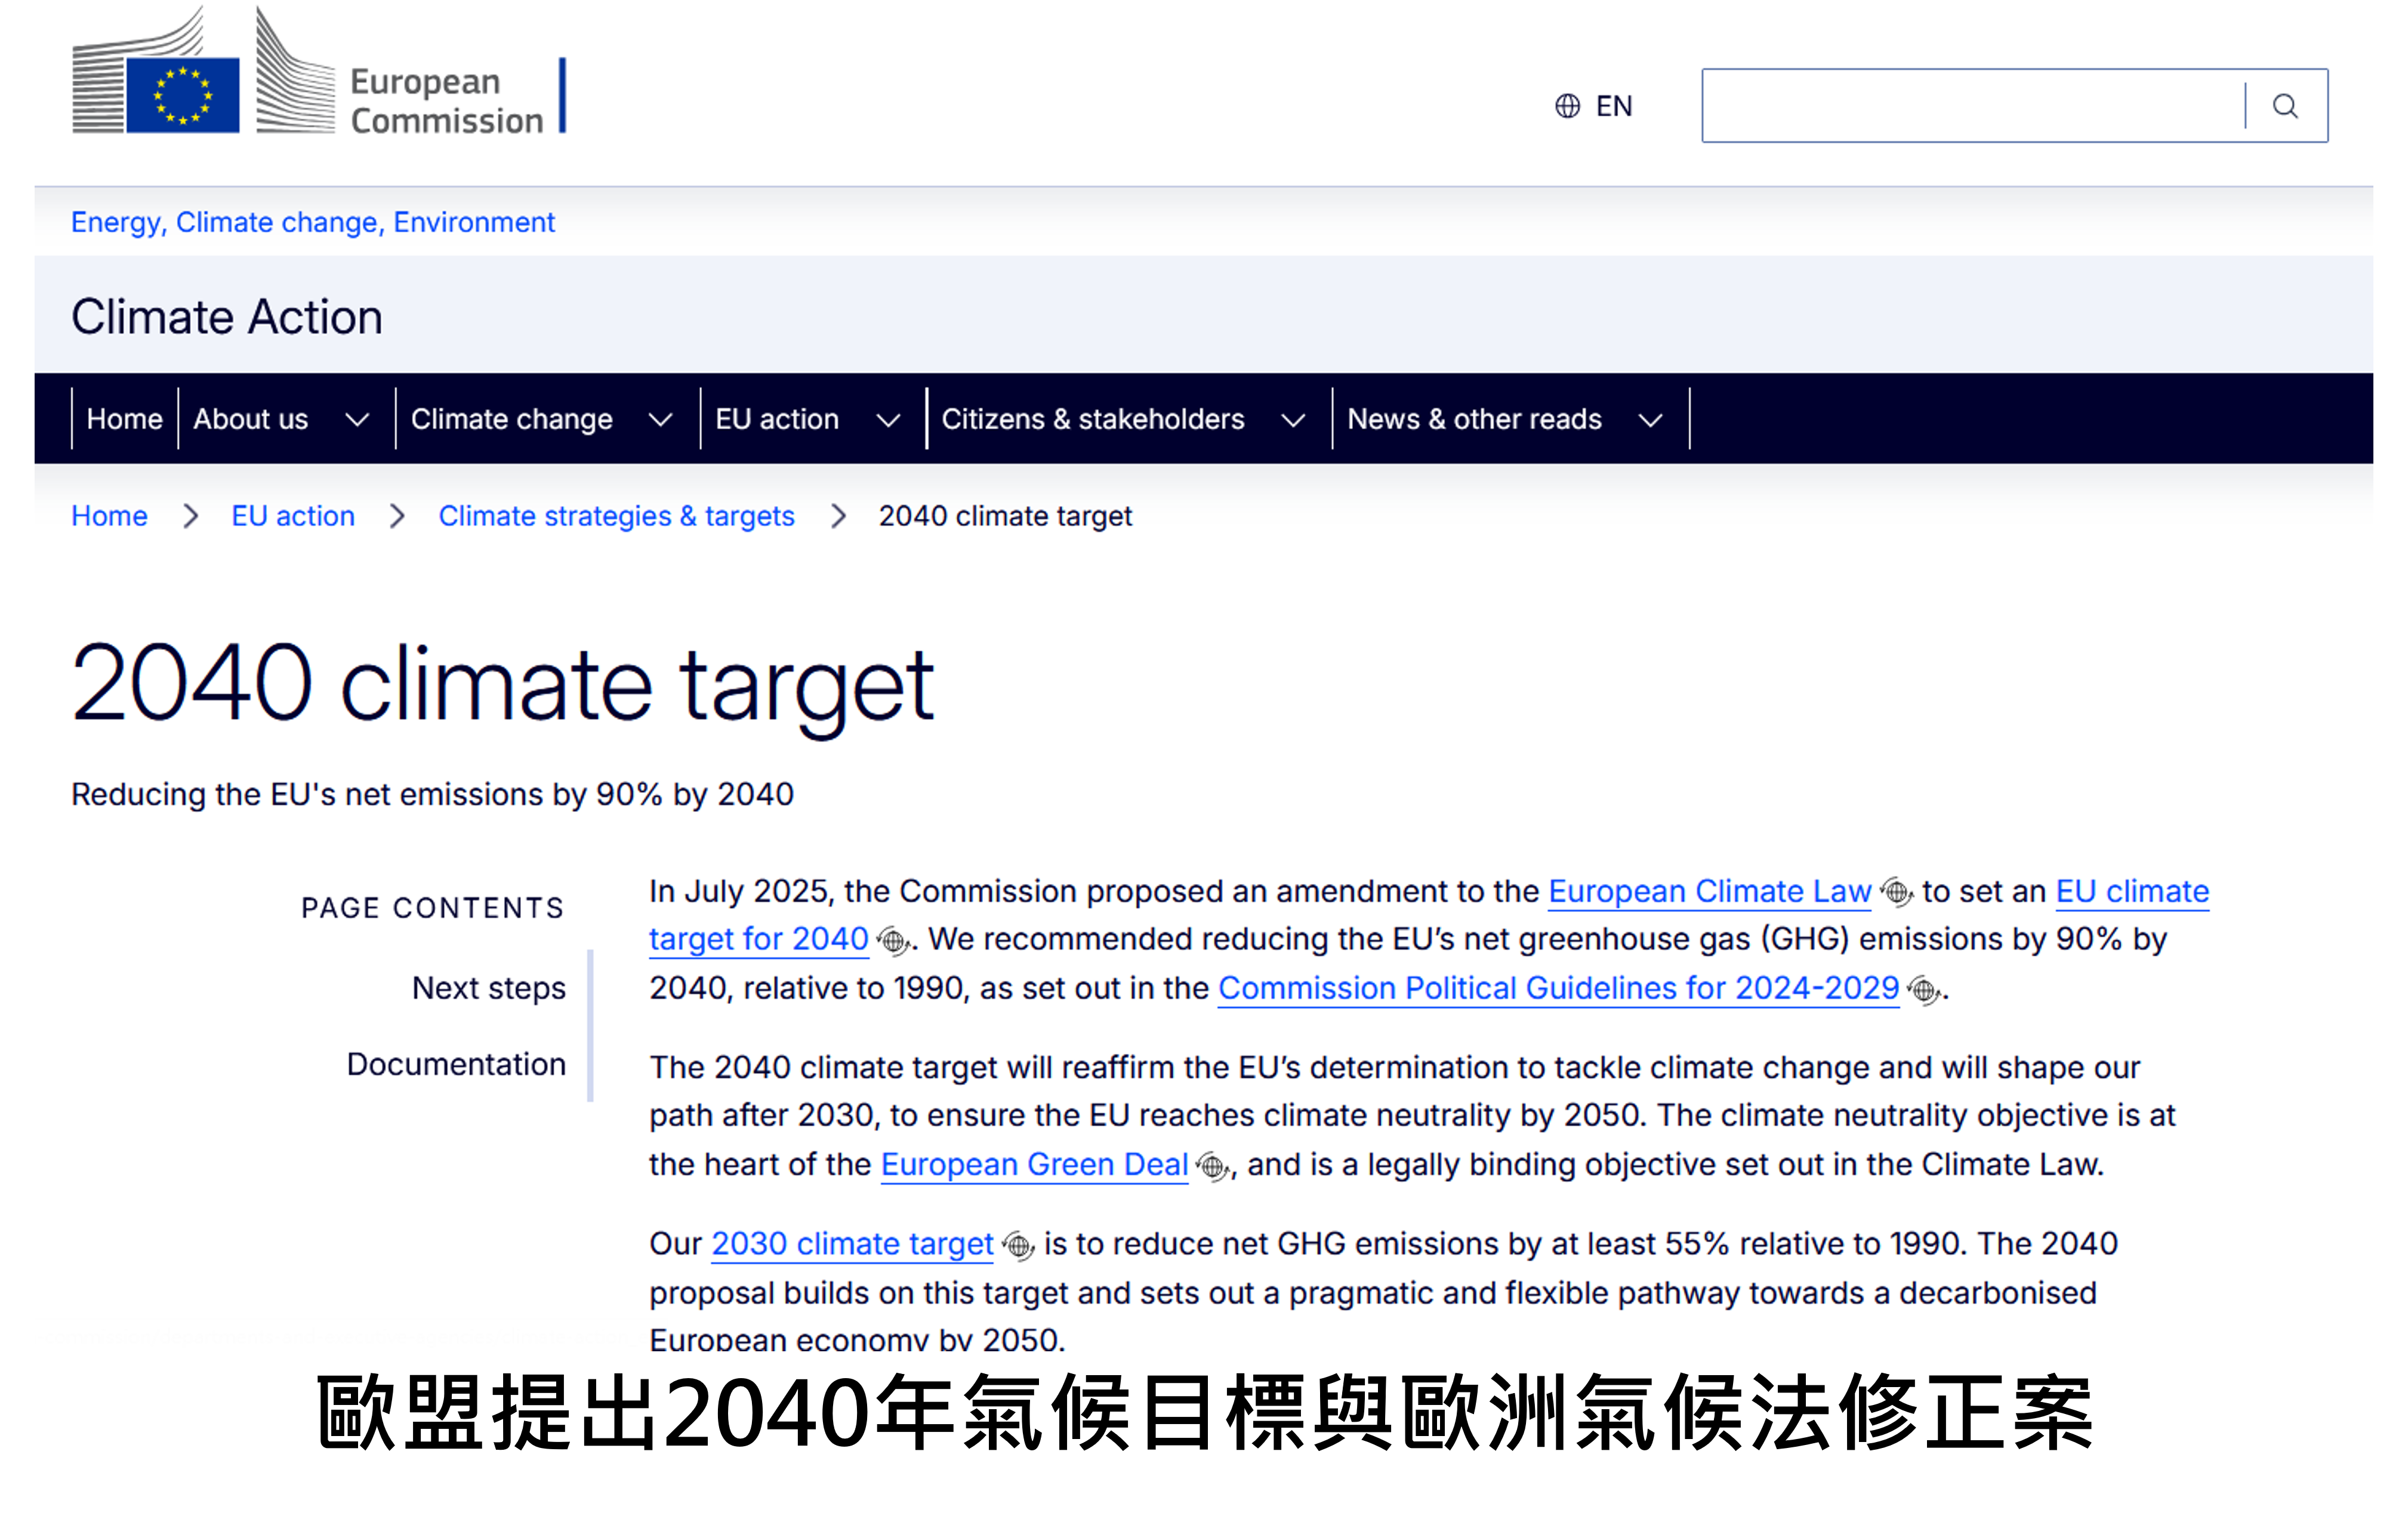Open the European Green Deal link

click(1034, 1165)
